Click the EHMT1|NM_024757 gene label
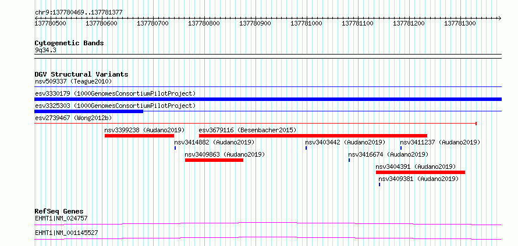 61,218
